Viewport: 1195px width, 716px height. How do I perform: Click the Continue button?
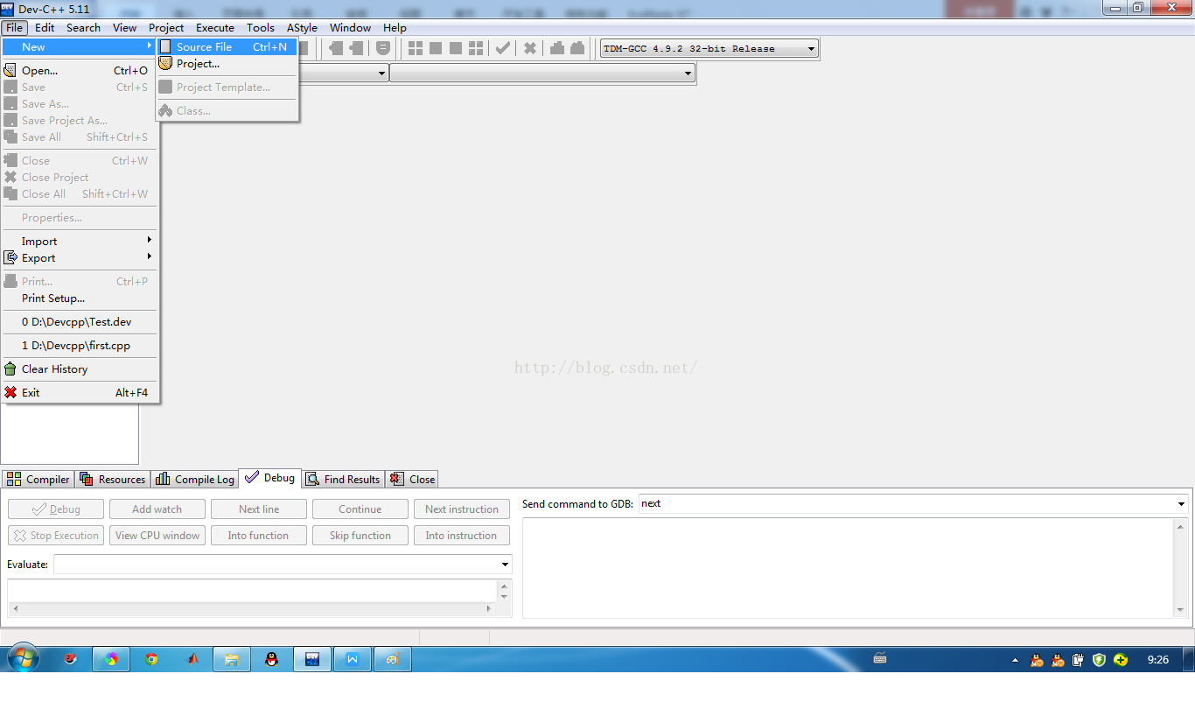click(360, 509)
